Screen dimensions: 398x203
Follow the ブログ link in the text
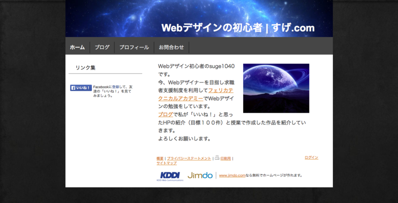pyautogui.click(x=166, y=115)
